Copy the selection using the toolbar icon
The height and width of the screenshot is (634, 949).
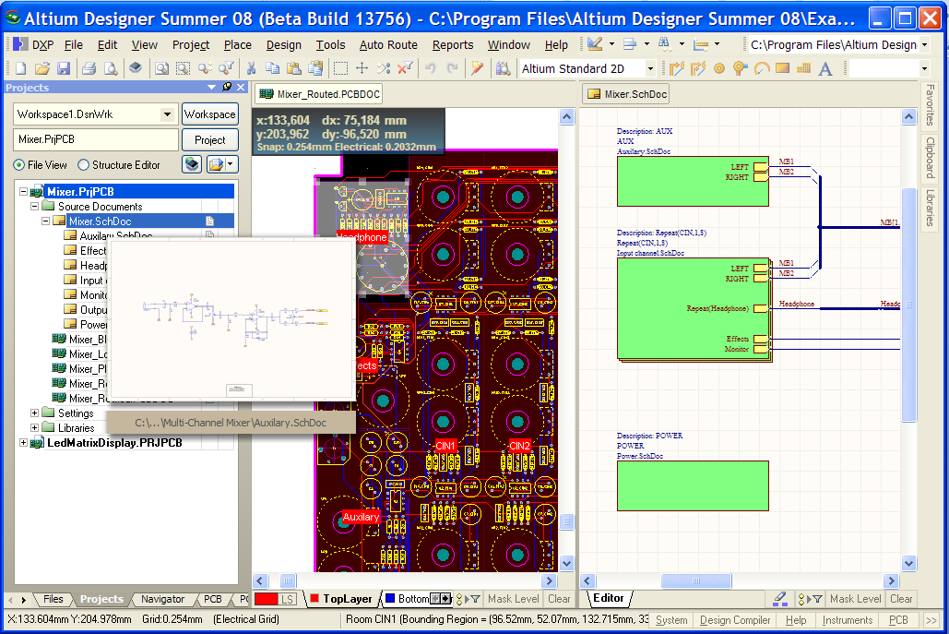tap(272, 68)
